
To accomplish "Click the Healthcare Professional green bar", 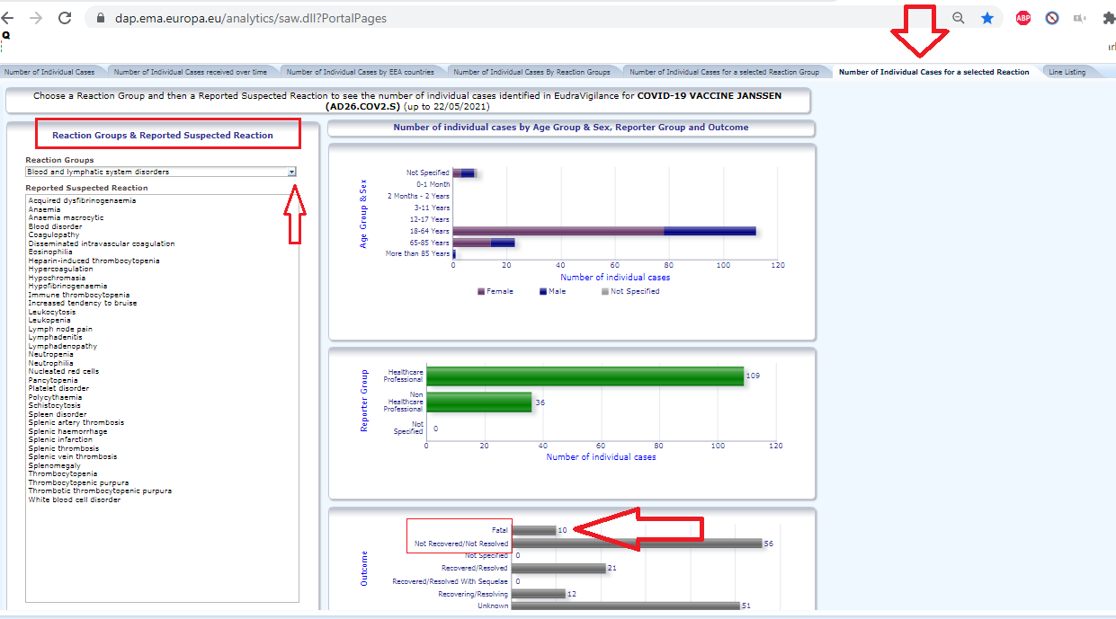I will [585, 376].
